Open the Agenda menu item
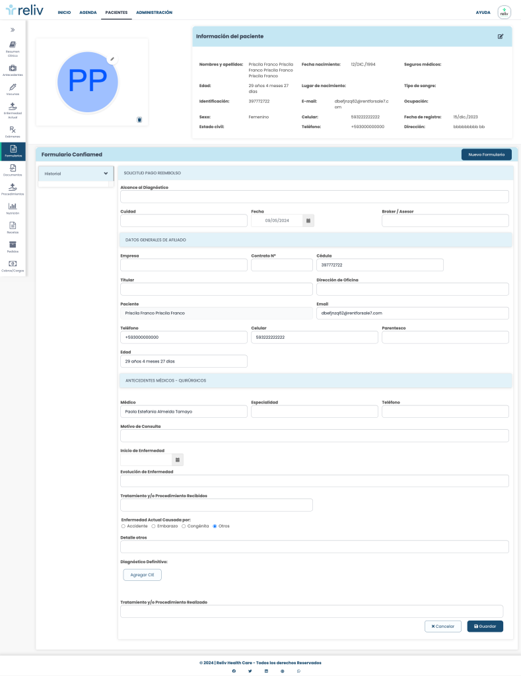Viewport: 521px width, 676px height. 88,13
